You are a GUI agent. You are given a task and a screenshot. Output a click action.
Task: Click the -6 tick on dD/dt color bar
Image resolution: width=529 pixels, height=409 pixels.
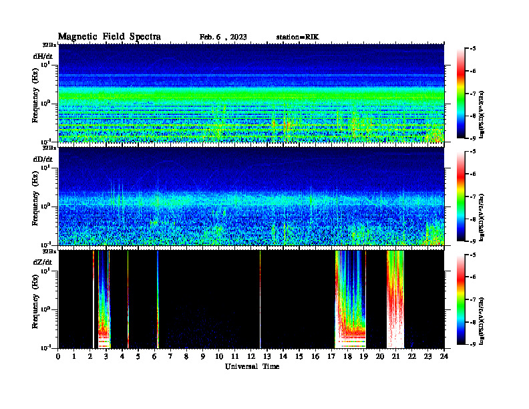(472, 174)
